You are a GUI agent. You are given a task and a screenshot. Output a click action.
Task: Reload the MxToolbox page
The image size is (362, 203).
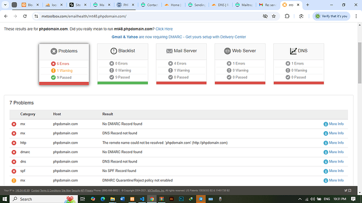(25, 16)
